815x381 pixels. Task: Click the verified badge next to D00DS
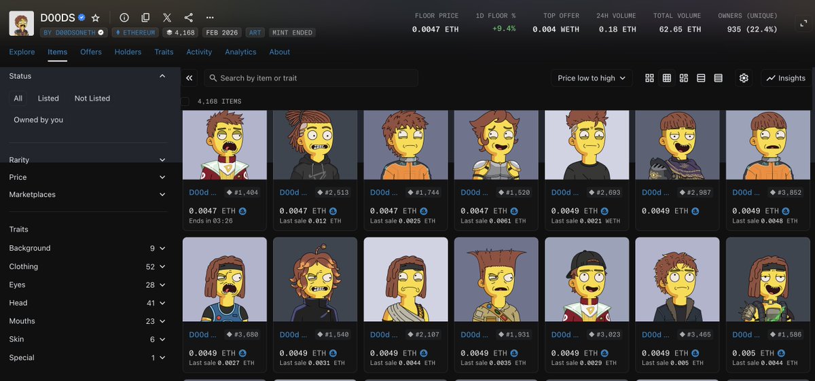(x=81, y=18)
